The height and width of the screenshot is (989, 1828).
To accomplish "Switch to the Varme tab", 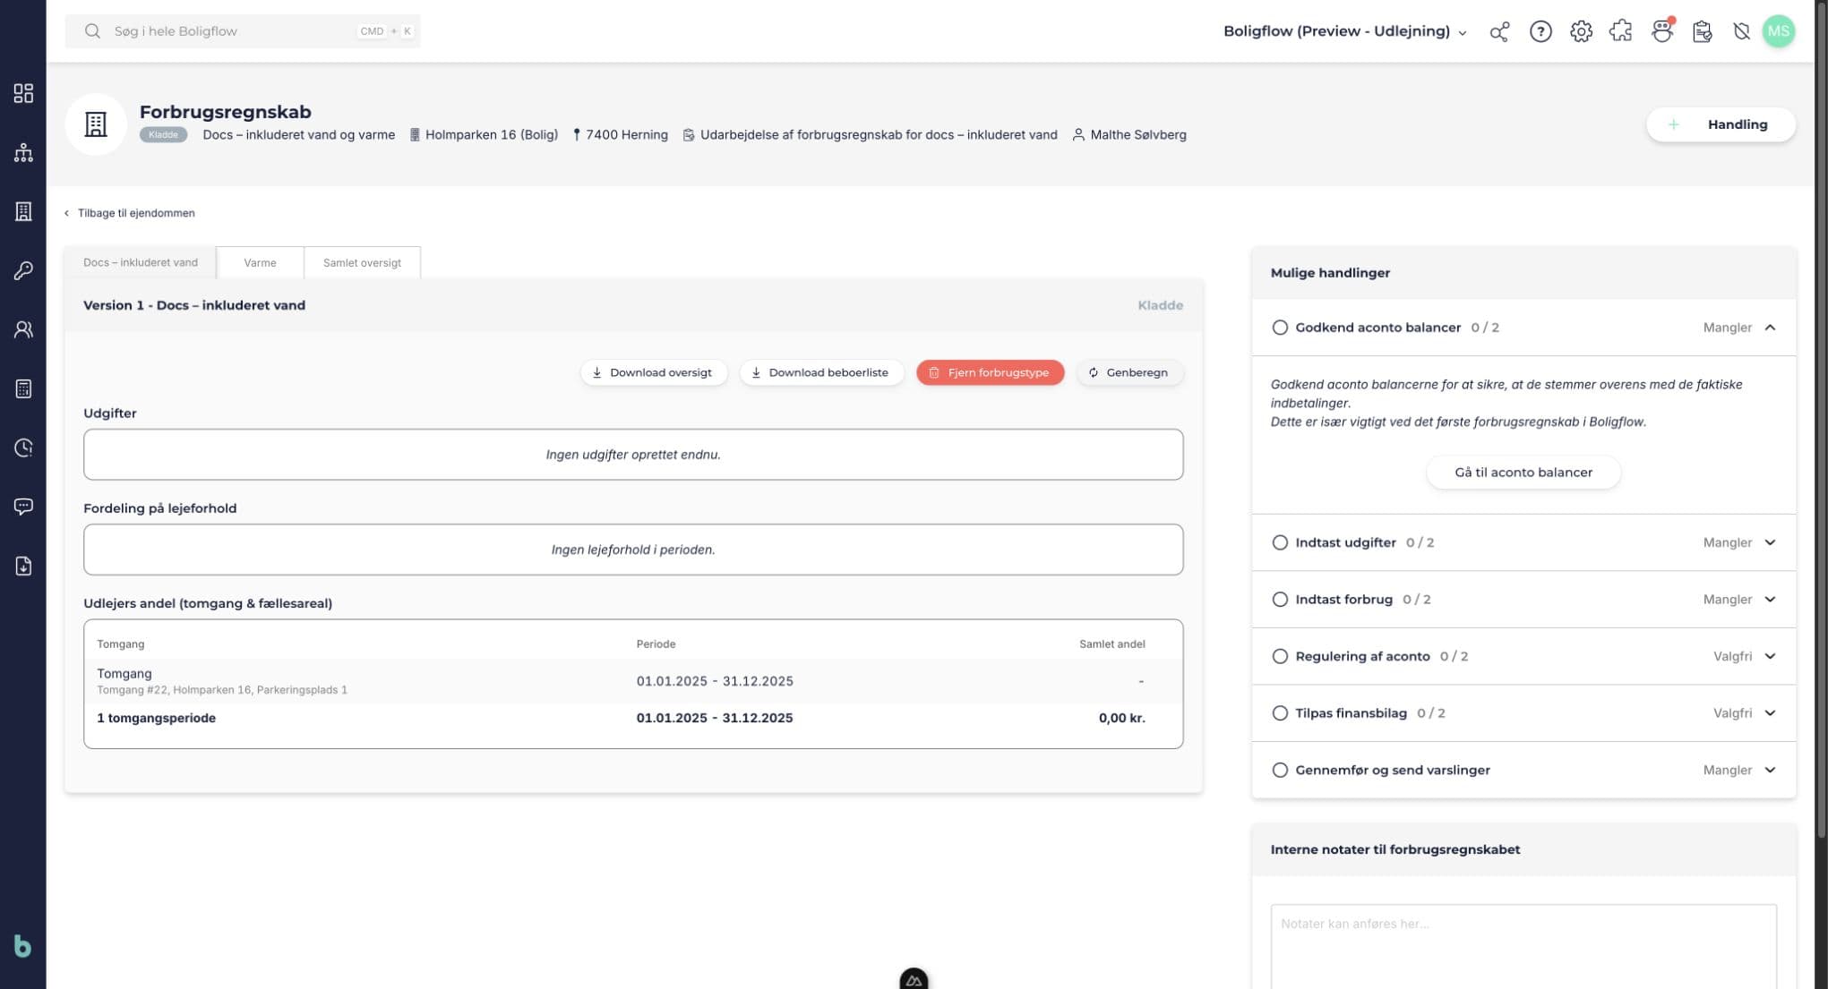I will [x=260, y=262].
